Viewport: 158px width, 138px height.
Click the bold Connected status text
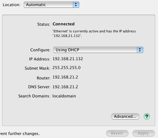pyautogui.click(x=64, y=24)
